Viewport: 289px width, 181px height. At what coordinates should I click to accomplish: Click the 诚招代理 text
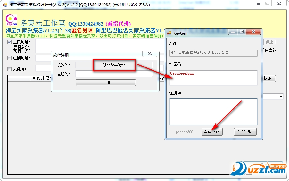[x=118, y=24]
